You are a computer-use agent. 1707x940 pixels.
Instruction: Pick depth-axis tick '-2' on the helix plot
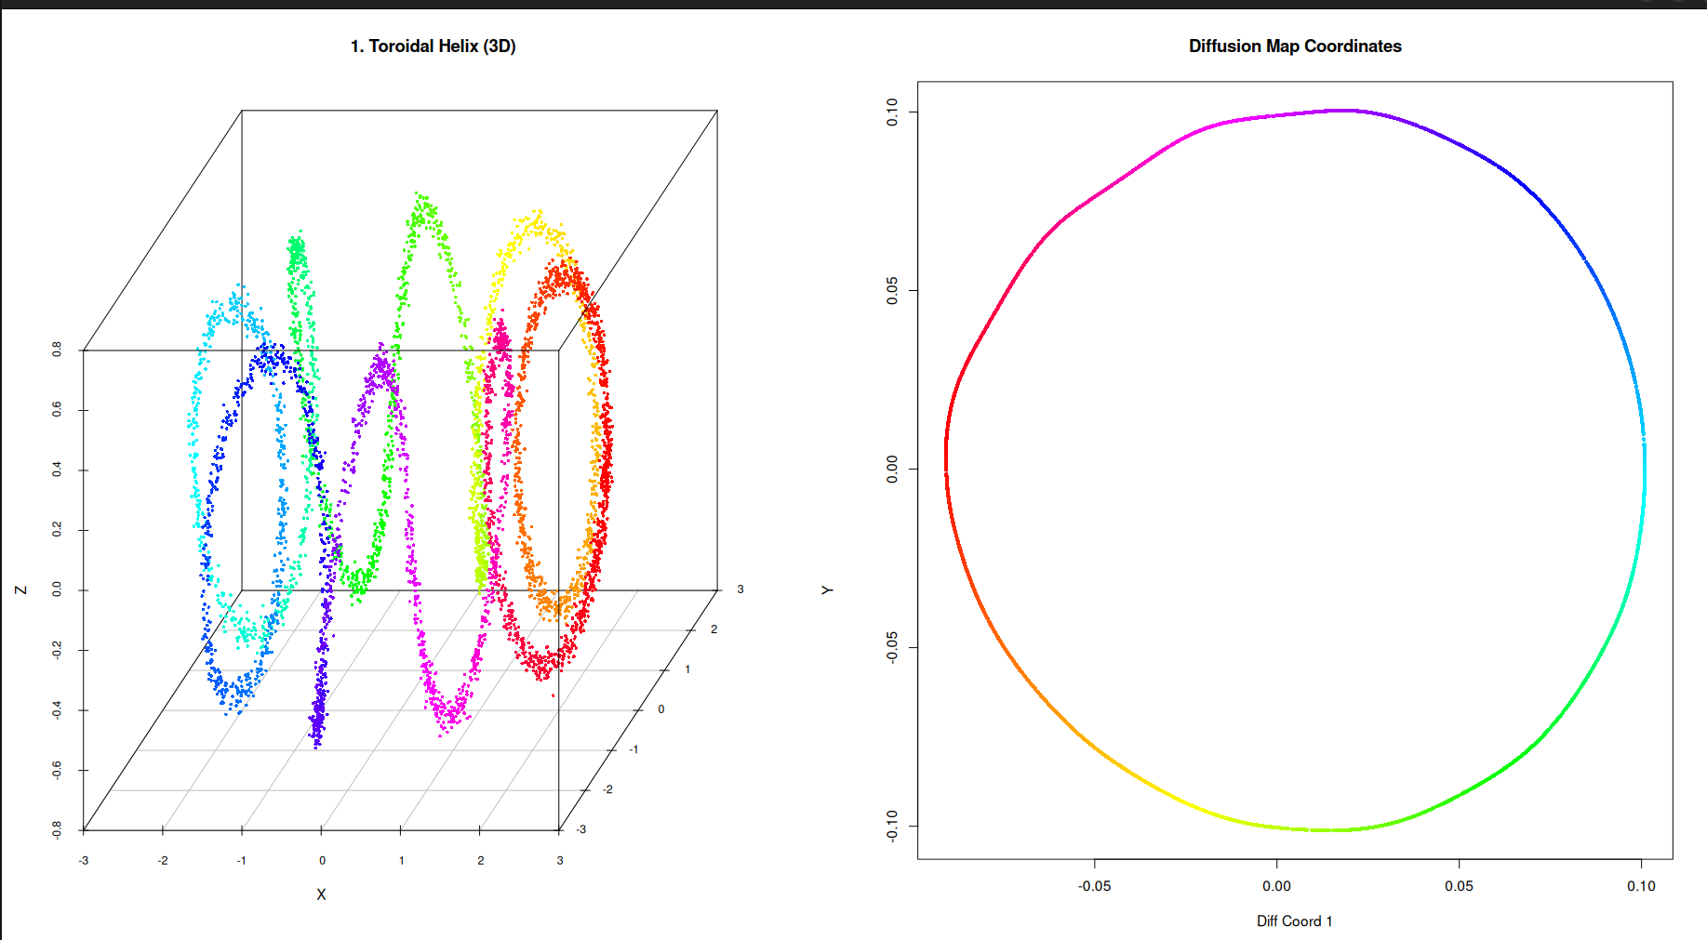point(607,789)
